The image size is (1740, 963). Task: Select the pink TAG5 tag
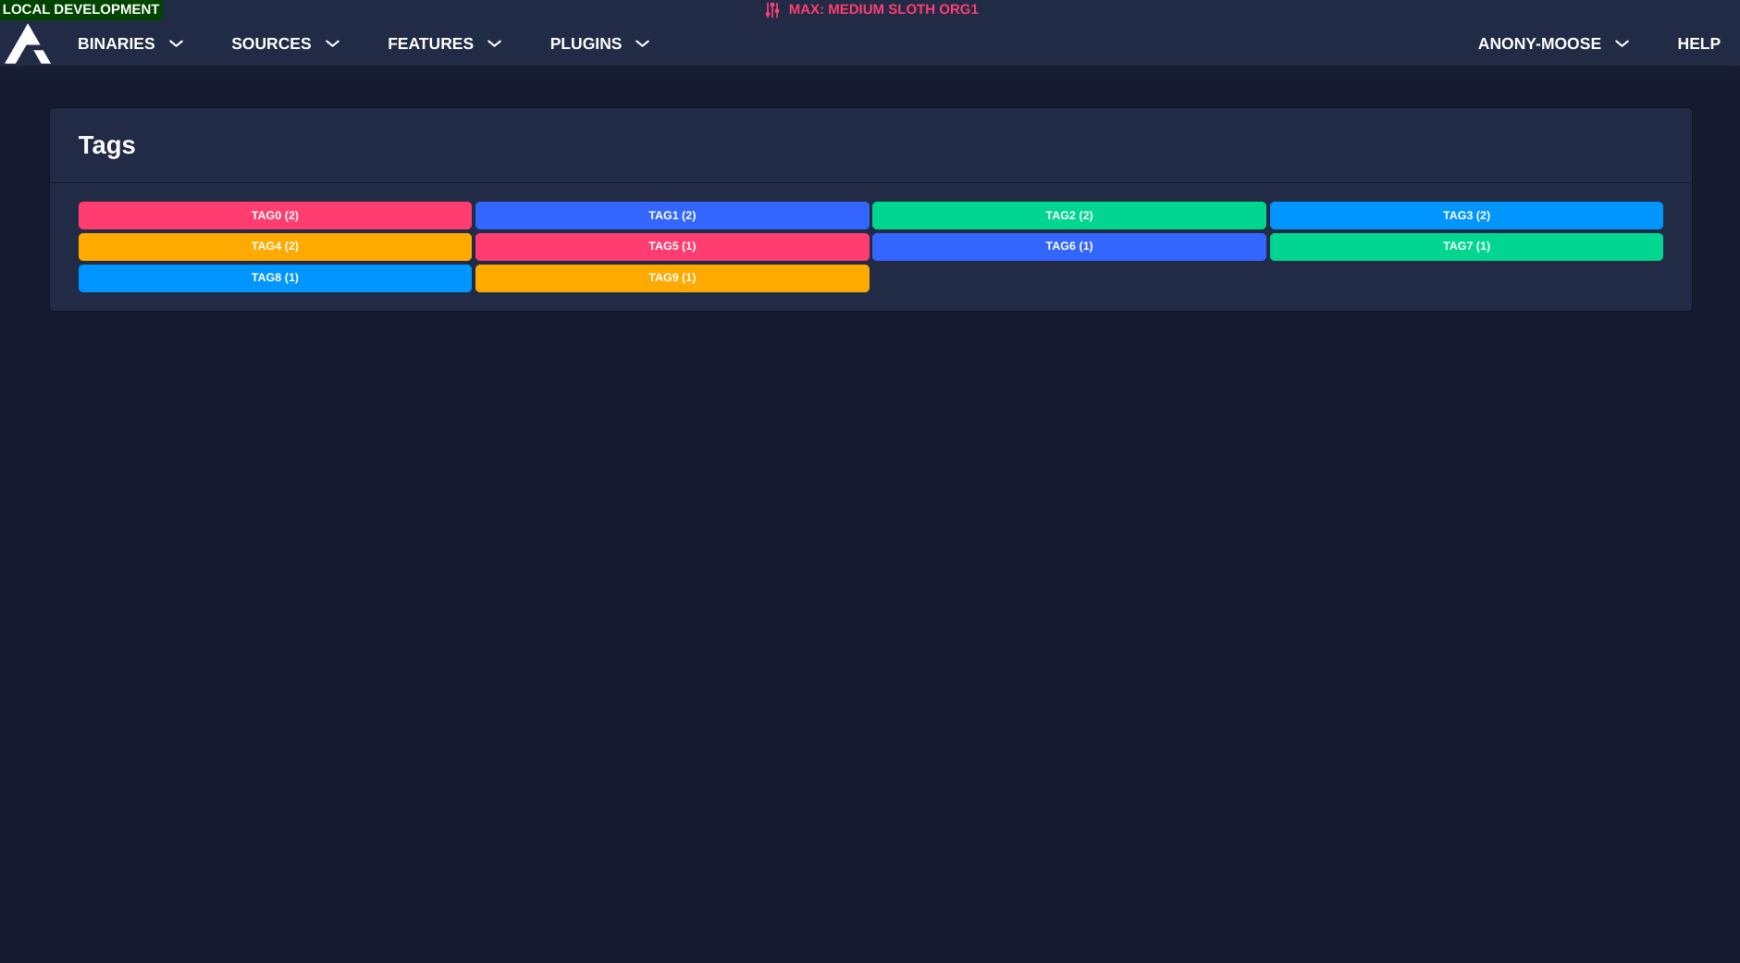[672, 246]
